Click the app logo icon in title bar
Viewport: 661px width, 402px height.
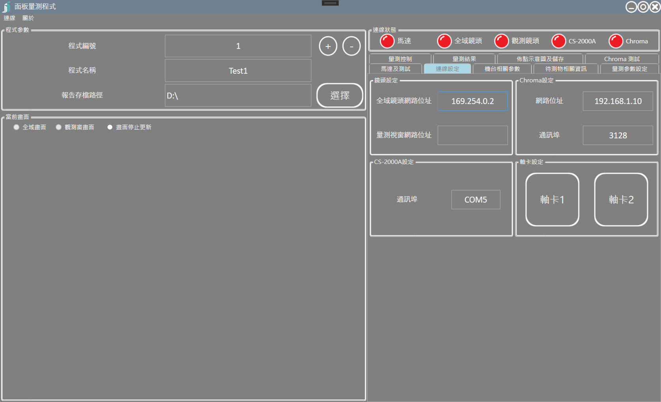[x=6, y=7]
